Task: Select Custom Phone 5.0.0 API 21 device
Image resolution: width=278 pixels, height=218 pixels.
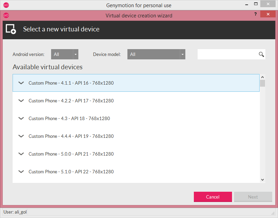Action: coord(136,154)
